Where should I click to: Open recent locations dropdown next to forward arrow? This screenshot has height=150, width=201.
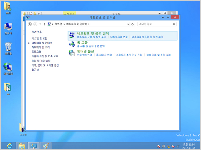point(40,24)
